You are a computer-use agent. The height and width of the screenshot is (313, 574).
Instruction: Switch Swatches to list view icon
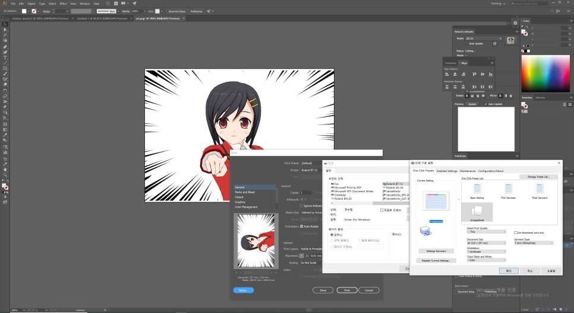coord(564,104)
